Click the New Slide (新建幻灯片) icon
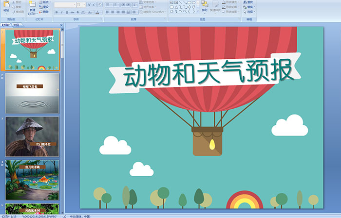The width and height of the screenshot is (341, 218). click(32, 4)
